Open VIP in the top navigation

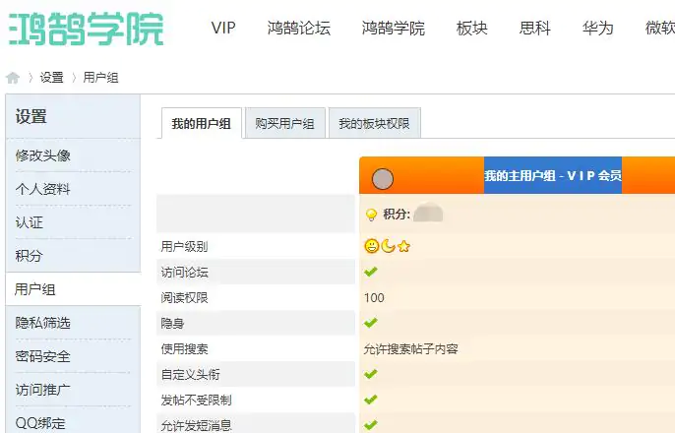click(223, 29)
